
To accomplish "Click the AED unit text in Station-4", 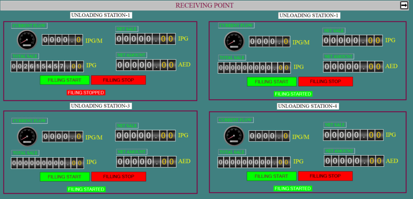I will (392, 161).
